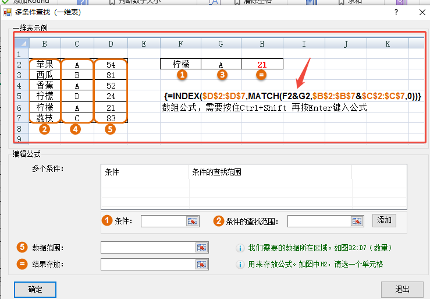Click the dialog title bar app icon
430x299 pixels.
click(8, 12)
